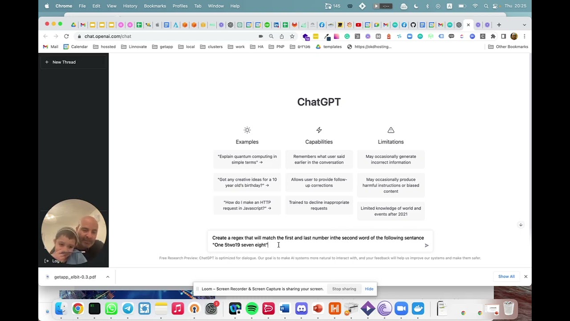
Task: Open Chrome three-dot menu
Action: click(524, 36)
